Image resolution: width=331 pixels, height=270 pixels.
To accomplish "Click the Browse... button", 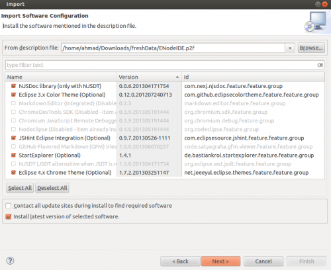I will pos(311,48).
